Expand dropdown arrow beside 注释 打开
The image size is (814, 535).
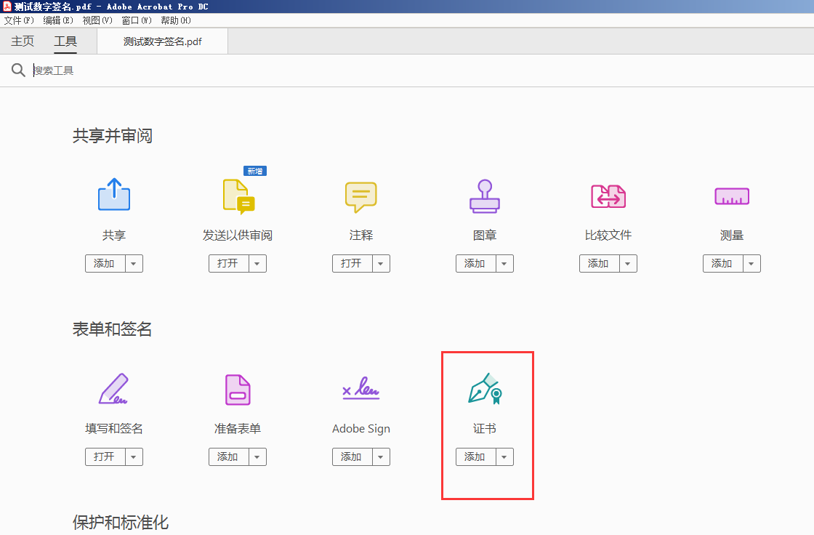click(x=382, y=264)
